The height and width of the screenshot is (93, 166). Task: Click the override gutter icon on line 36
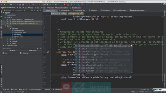(48, 52)
